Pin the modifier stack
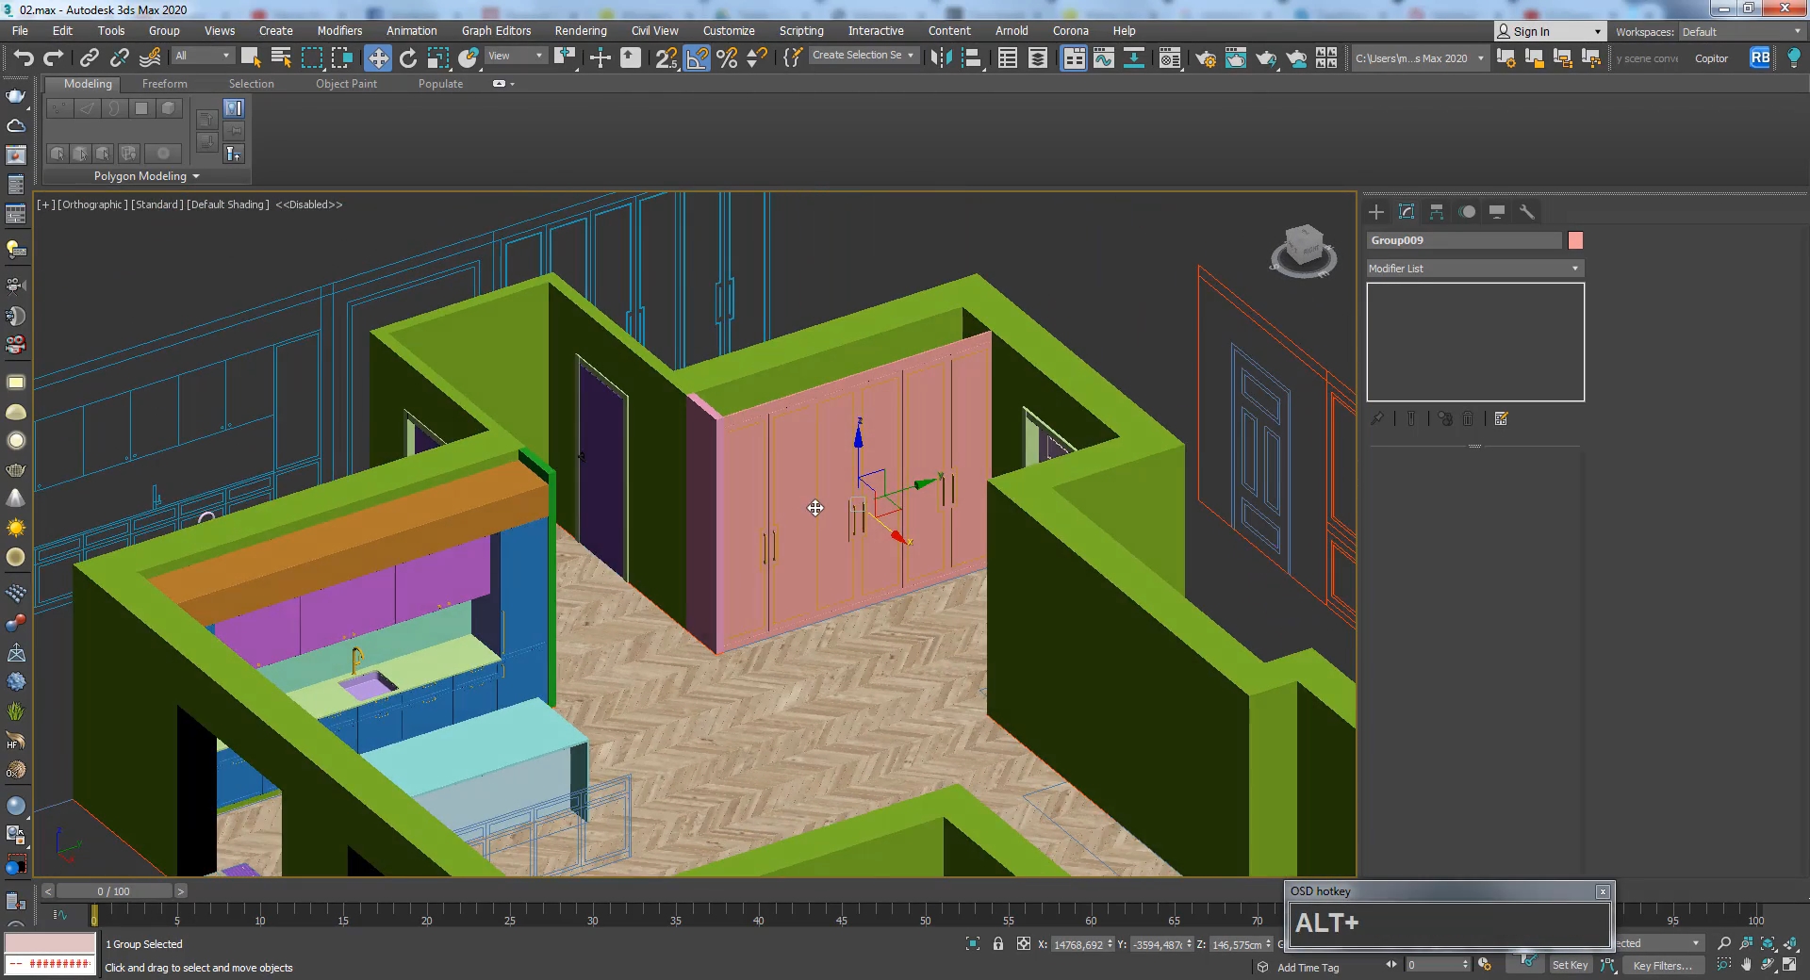The width and height of the screenshot is (1810, 980). point(1376,419)
